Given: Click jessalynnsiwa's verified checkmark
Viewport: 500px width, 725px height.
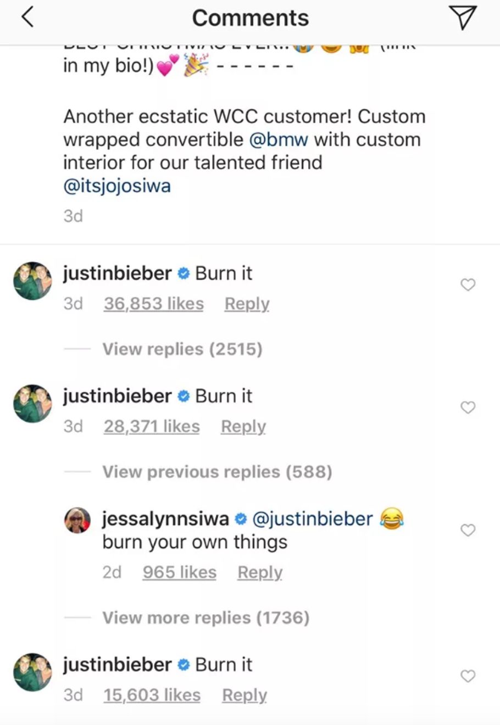Looking at the screenshot, I should tap(240, 518).
